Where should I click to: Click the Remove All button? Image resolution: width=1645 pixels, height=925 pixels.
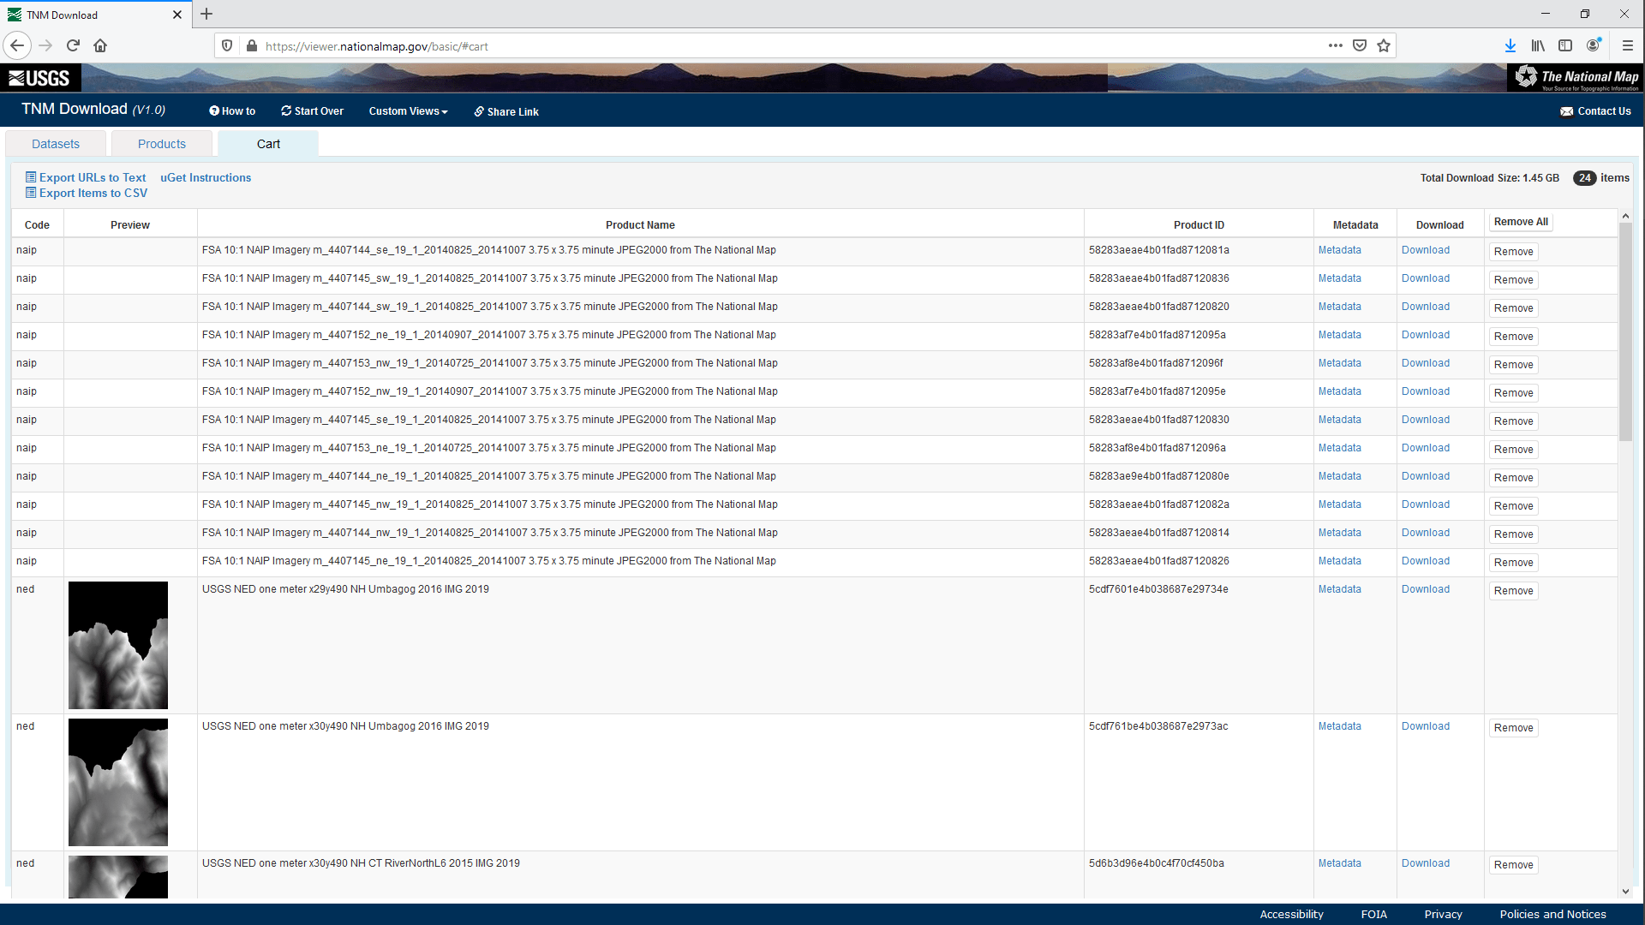pos(1521,222)
